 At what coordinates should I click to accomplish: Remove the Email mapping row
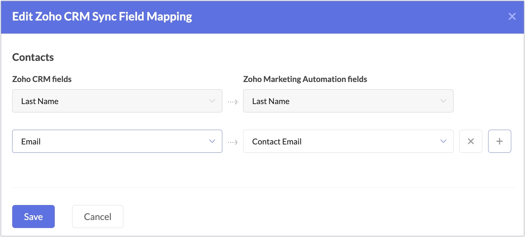471,141
